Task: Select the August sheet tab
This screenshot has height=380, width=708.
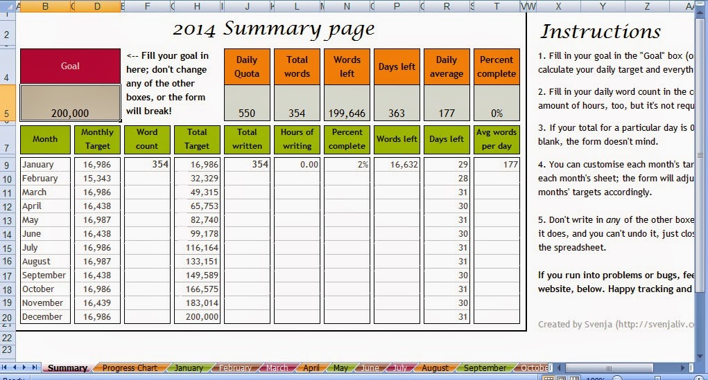Action: 435,368
